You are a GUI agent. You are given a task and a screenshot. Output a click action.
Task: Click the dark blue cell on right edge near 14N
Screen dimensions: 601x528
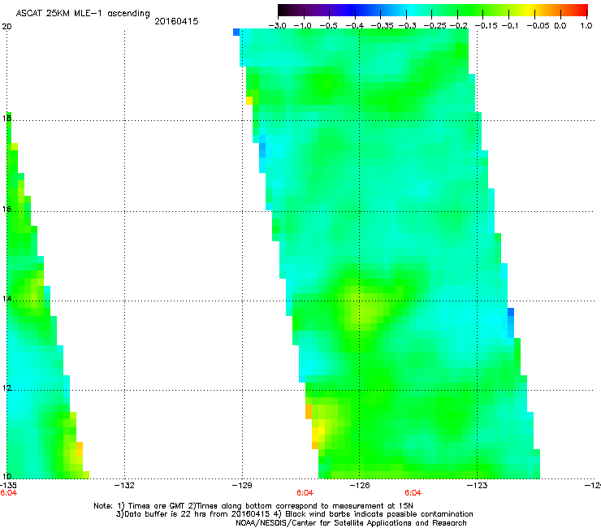[x=511, y=312]
